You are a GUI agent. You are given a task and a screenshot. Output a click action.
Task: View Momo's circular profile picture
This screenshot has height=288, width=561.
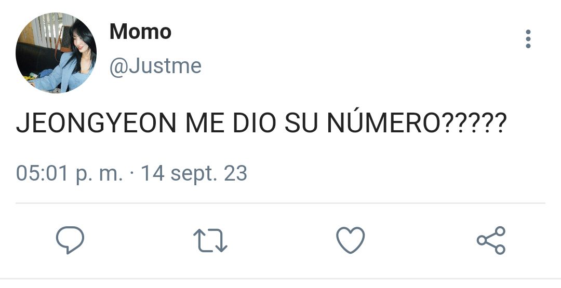(x=56, y=53)
